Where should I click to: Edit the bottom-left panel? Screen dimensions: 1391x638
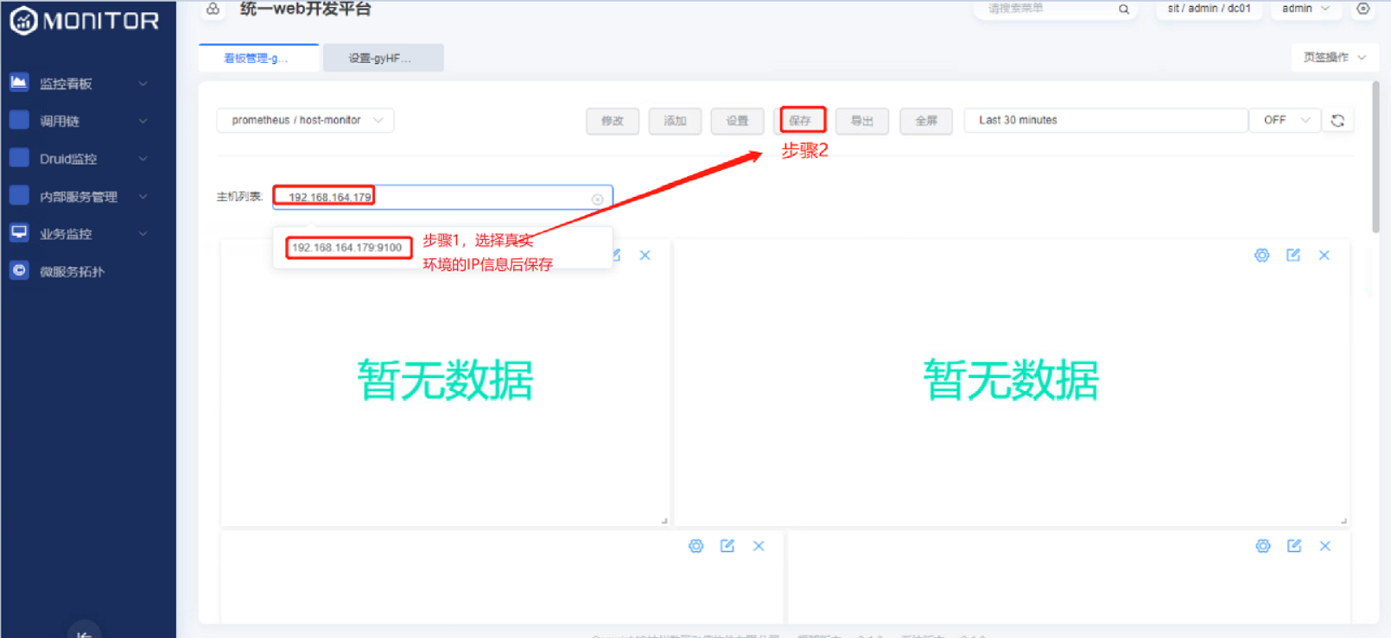point(727,546)
